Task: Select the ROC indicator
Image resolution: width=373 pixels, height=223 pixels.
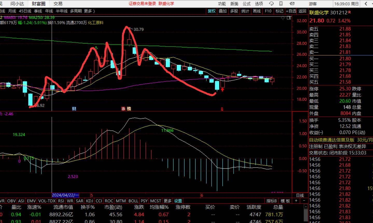Action: [109, 201]
